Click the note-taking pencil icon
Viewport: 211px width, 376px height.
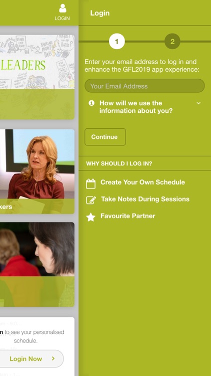(x=91, y=200)
